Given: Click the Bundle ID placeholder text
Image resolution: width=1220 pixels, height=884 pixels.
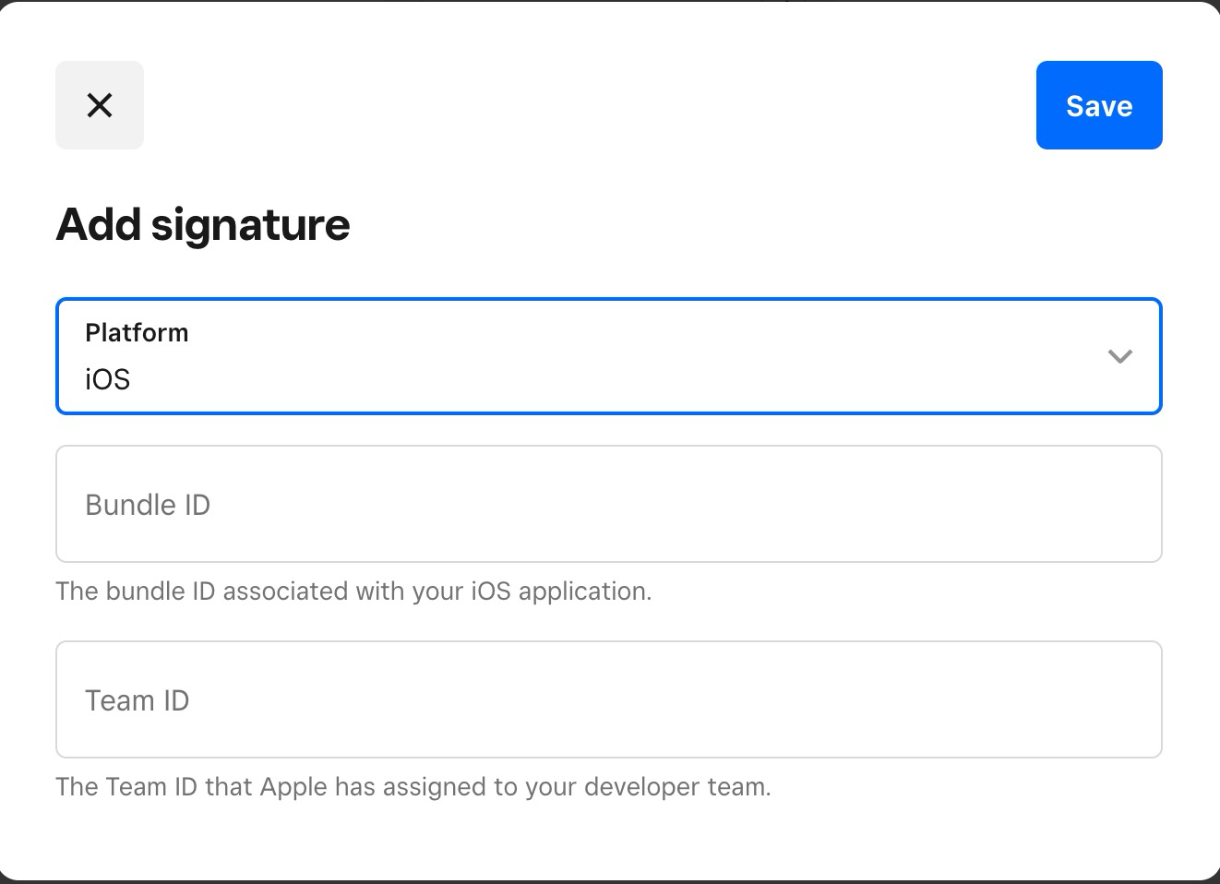Looking at the screenshot, I should click(148, 505).
